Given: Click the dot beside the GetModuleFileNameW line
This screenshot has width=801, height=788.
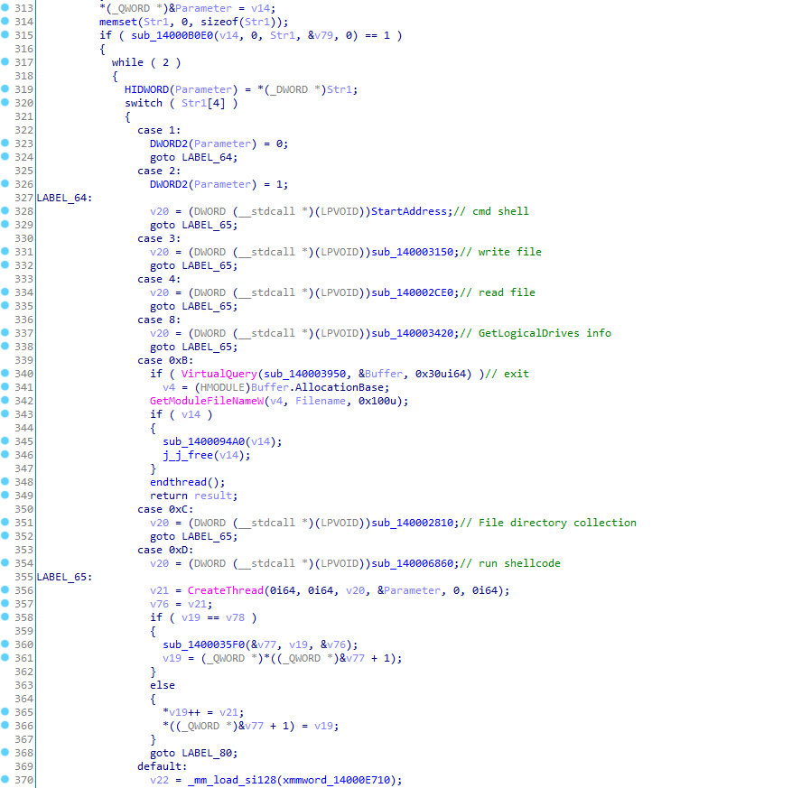Looking at the screenshot, I should point(6,400).
